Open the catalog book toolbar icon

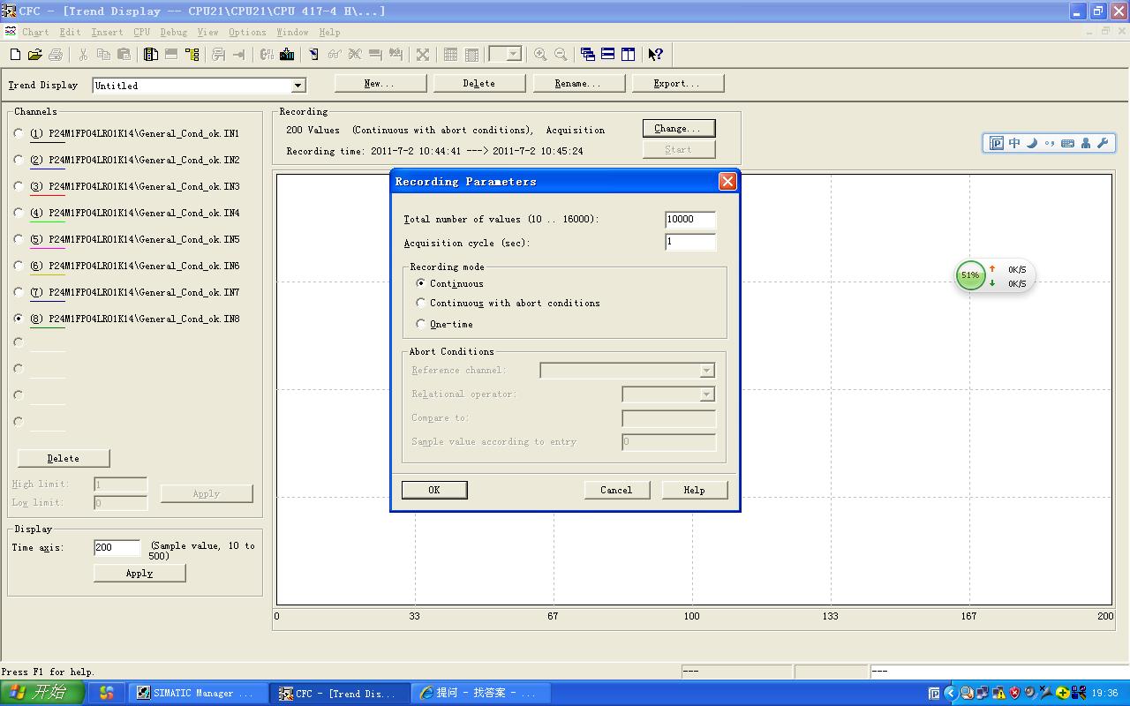pos(151,55)
